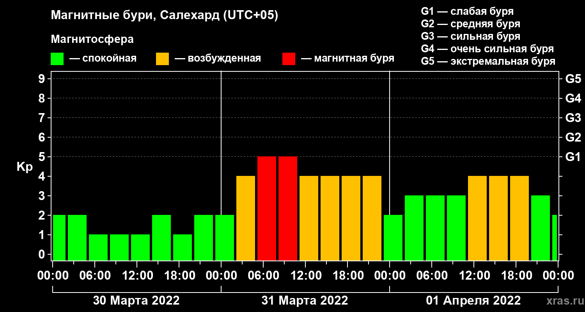585x312 pixels.
Task: Click the orange bar at 31 March 12:00–15:00
Action: point(309,218)
